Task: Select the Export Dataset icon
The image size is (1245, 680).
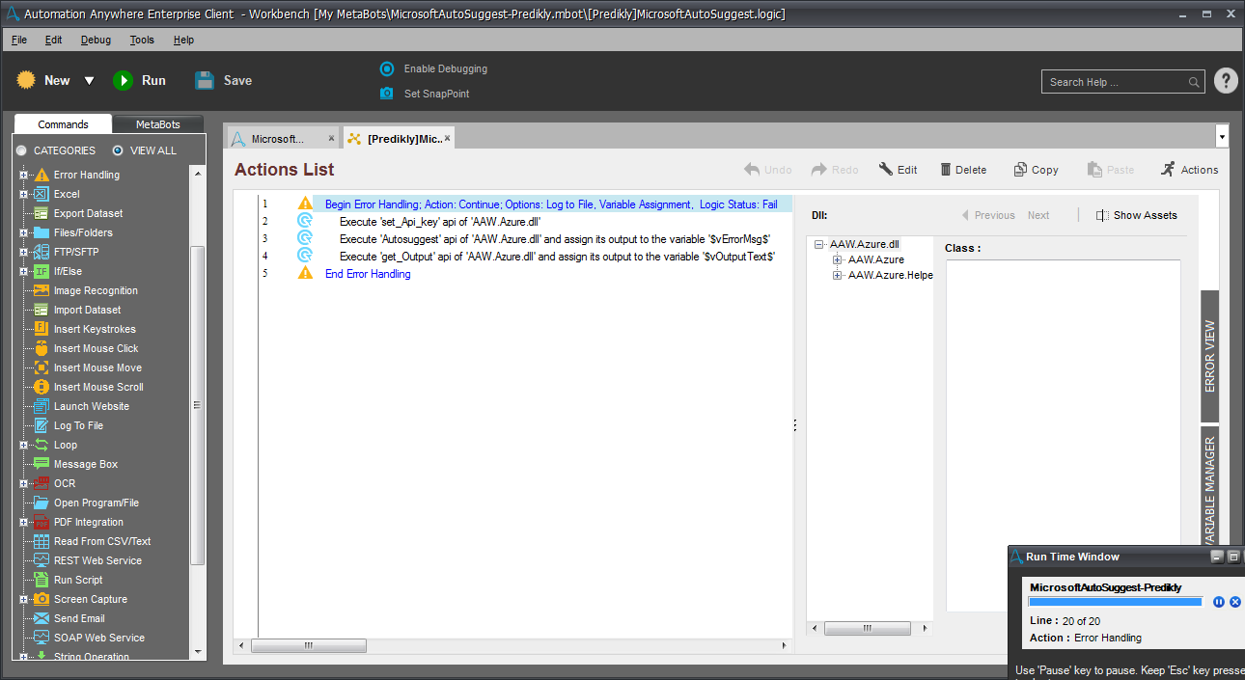Action: pos(41,213)
